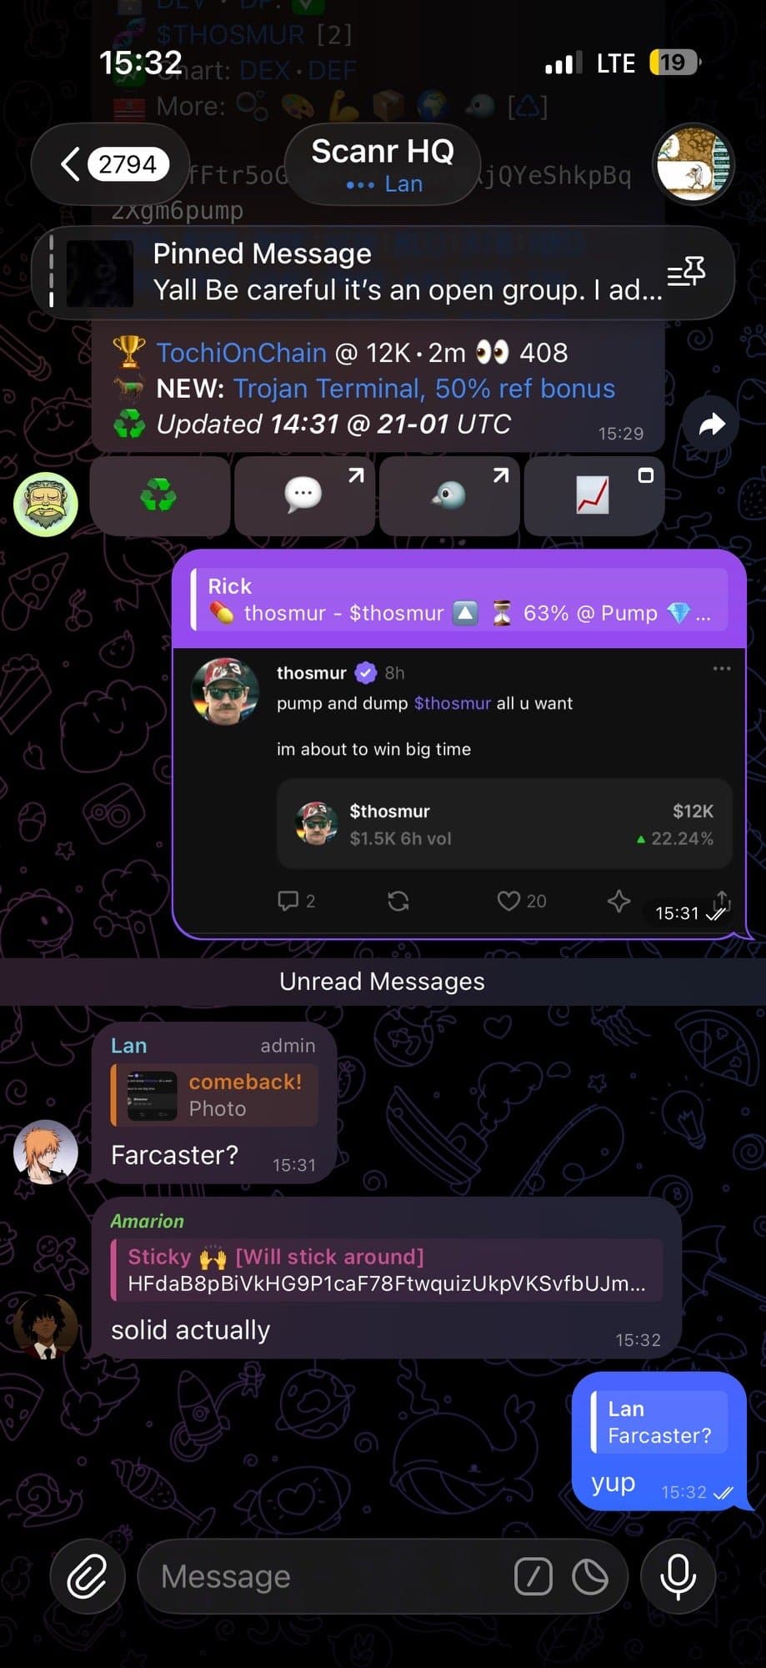
Task: Open the Scanr HQ group avatar
Action: (693, 164)
